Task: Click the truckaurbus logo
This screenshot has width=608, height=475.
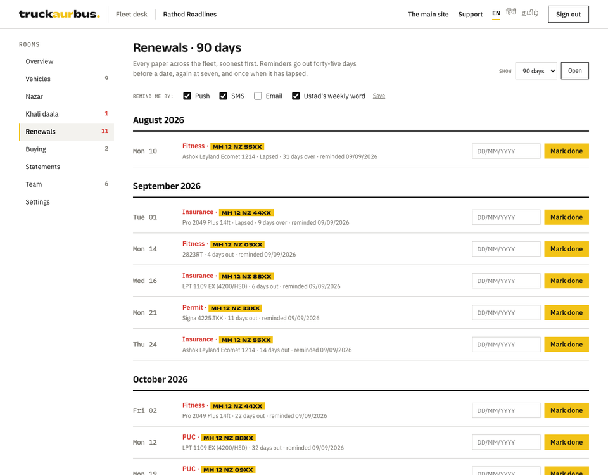Action: pyautogui.click(x=60, y=15)
